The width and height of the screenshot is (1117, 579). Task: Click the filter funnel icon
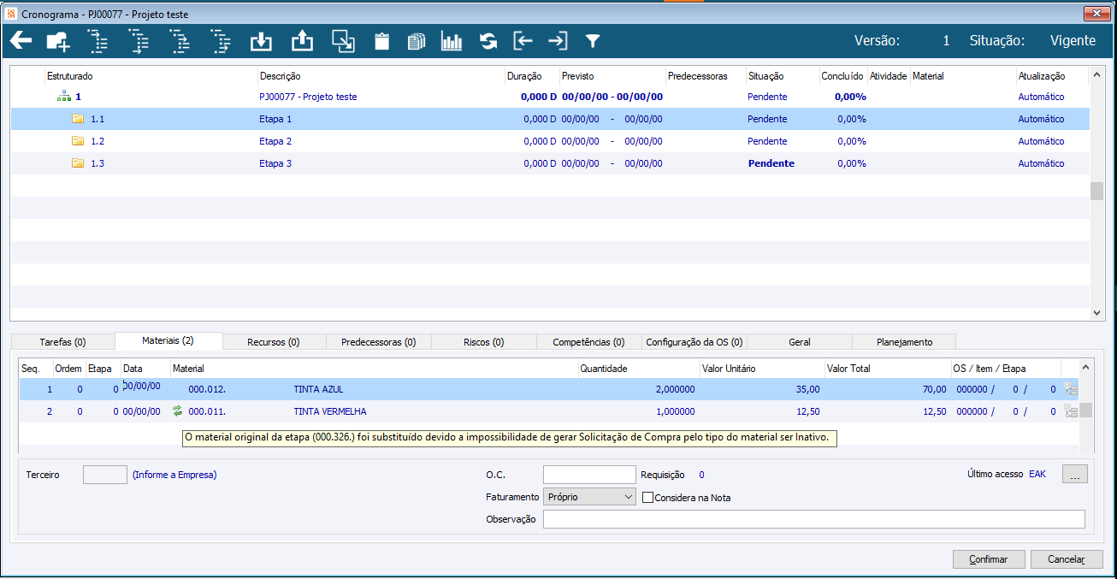click(x=592, y=41)
